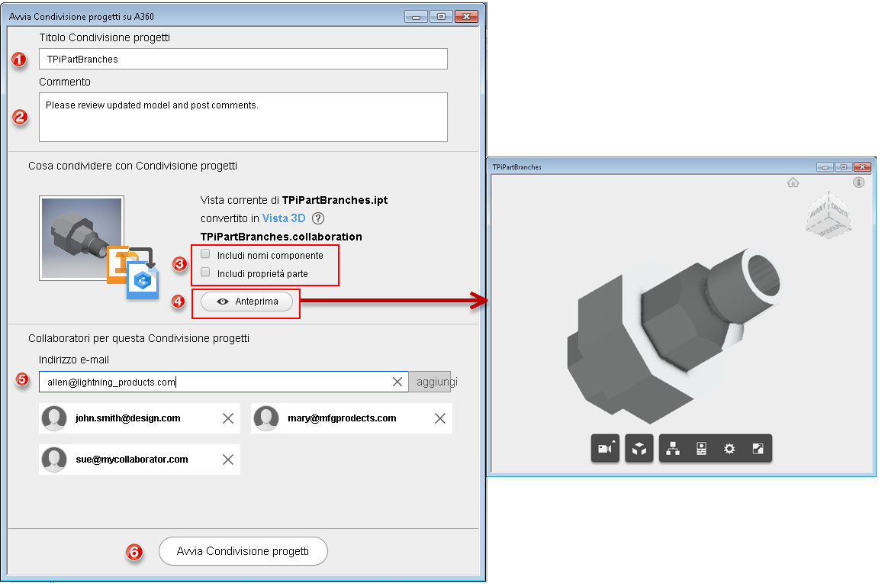The image size is (888, 584).
Task: Minimize the TPiPartBranches preview window
Action: (x=825, y=166)
